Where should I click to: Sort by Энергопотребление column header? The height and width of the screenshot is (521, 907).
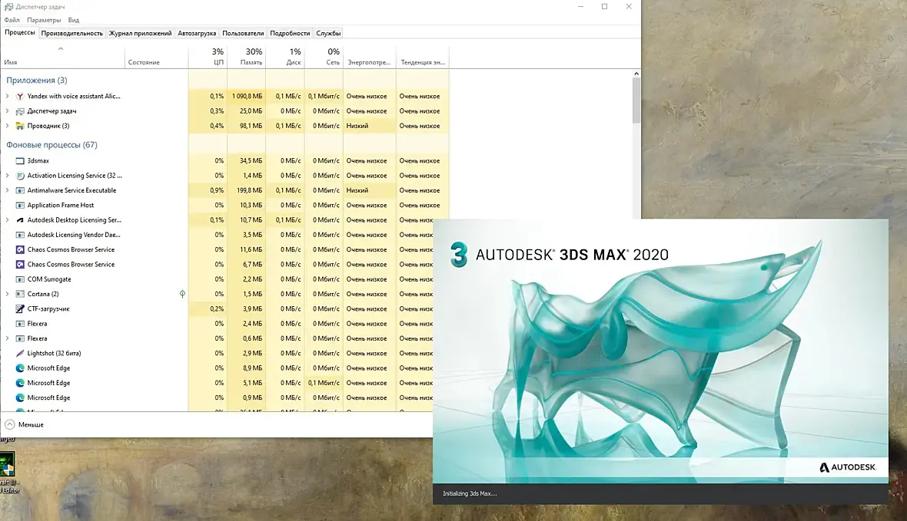point(370,57)
